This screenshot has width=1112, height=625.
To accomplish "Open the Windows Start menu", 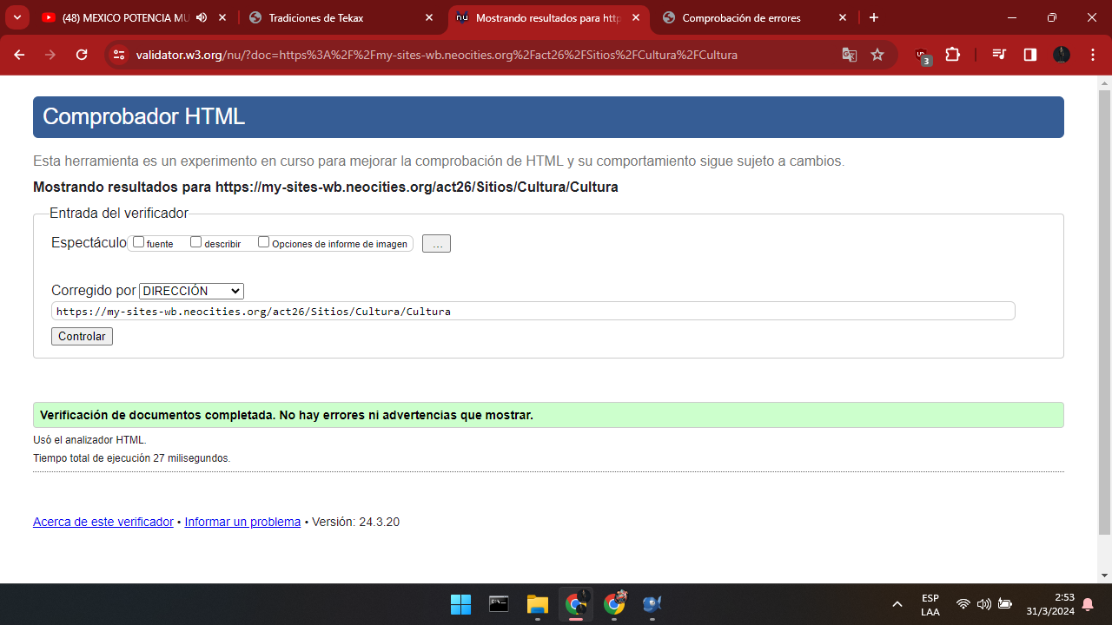I will point(460,604).
